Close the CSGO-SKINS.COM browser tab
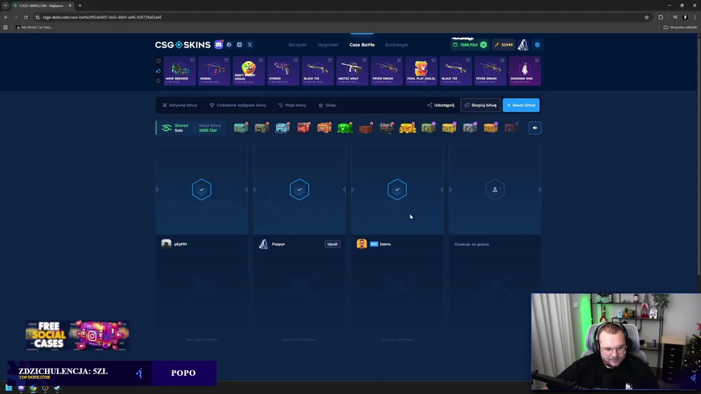The height and width of the screenshot is (394, 701). click(x=70, y=5)
